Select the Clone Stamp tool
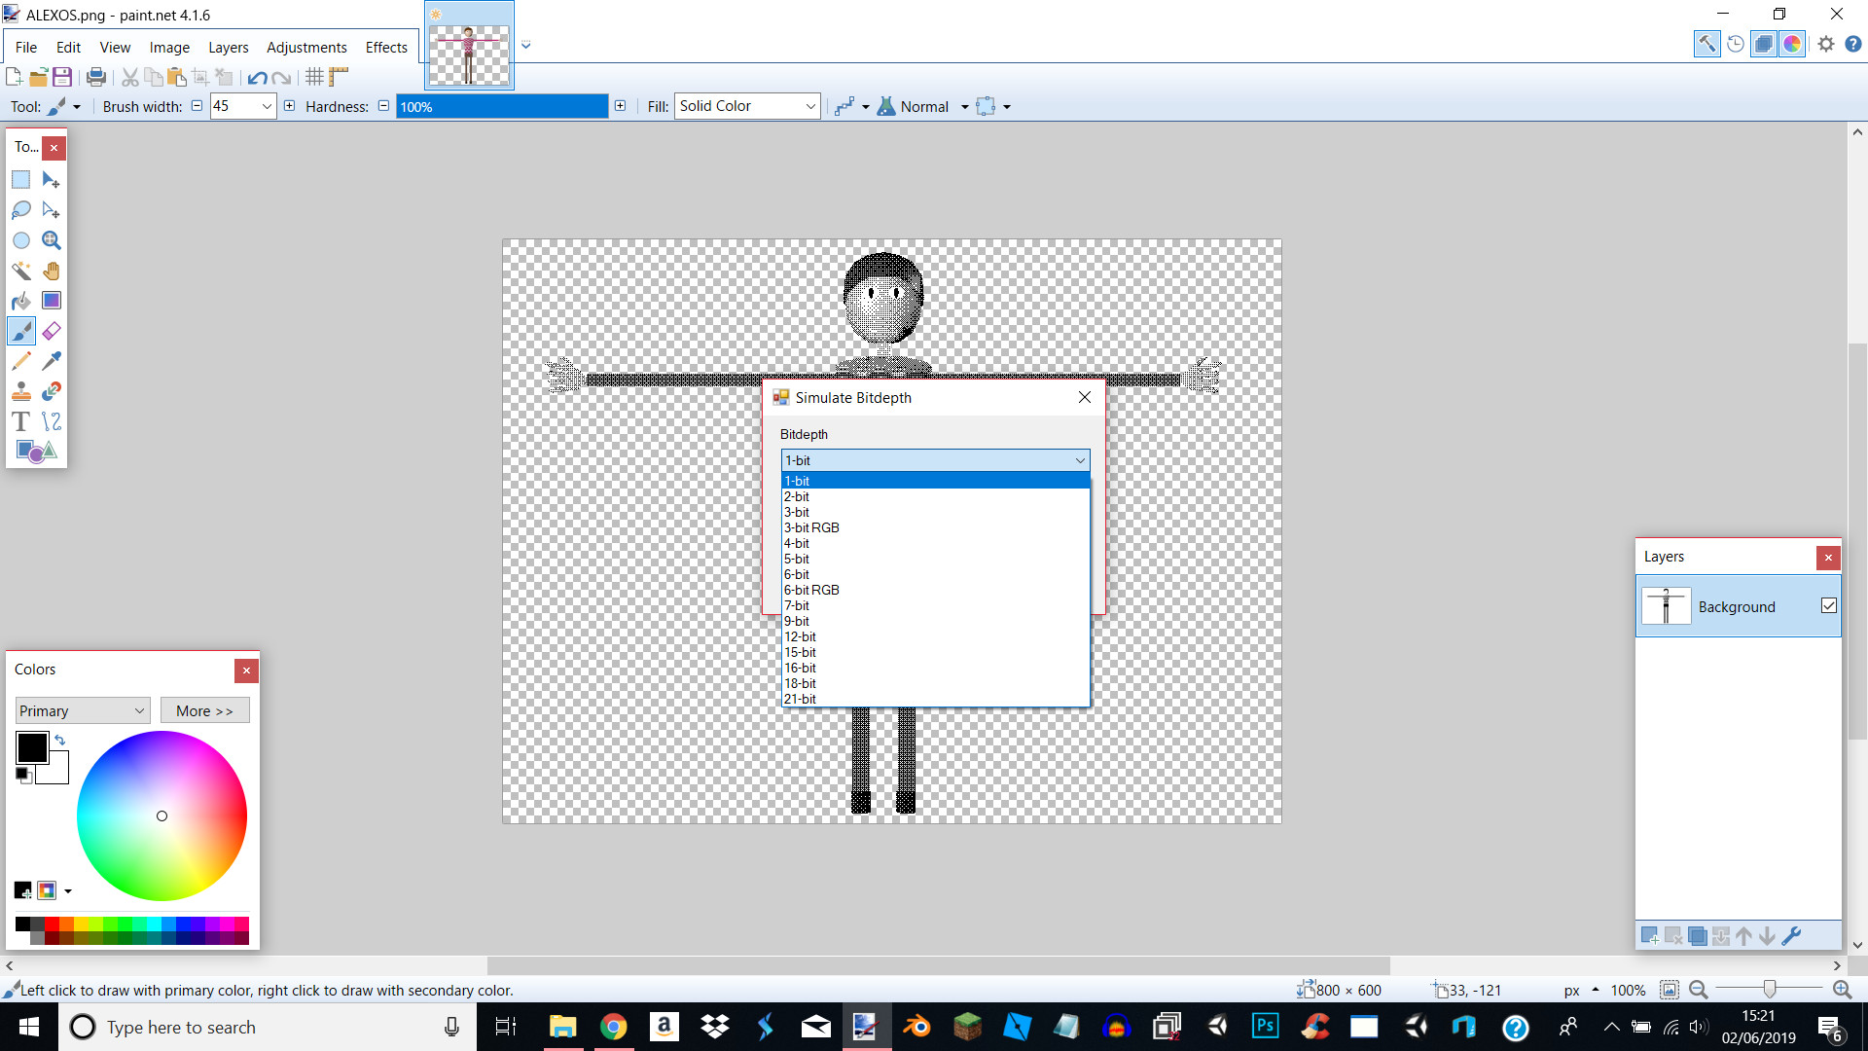Viewport: 1868px width, 1051px height. tap(21, 391)
